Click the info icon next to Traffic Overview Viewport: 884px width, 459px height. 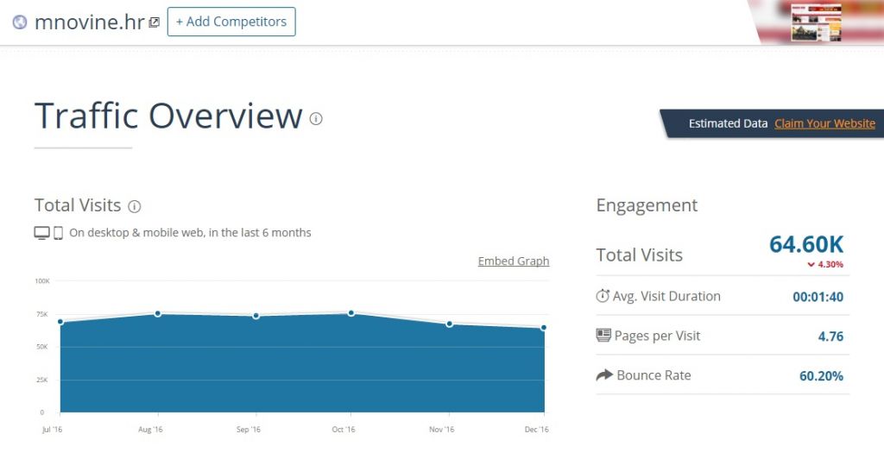pos(316,119)
